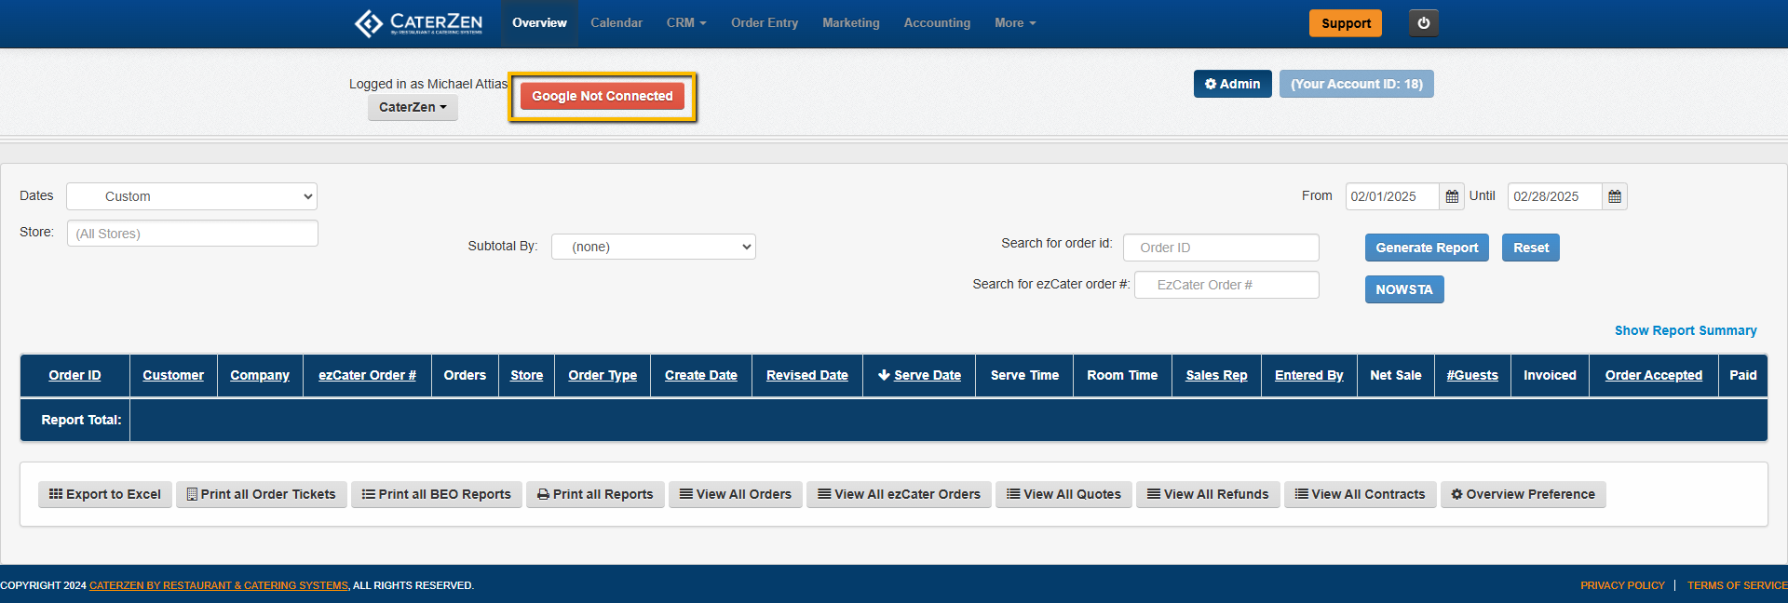Image resolution: width=1788 pixels, height=603 pixels.
Task: Click Print all Order Tickets
Action: click(262, 494)
